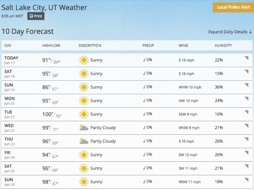This screenshot has width=254, height=190.
Task: Open the Local Pollen Alert button
Action: [233, 7]
